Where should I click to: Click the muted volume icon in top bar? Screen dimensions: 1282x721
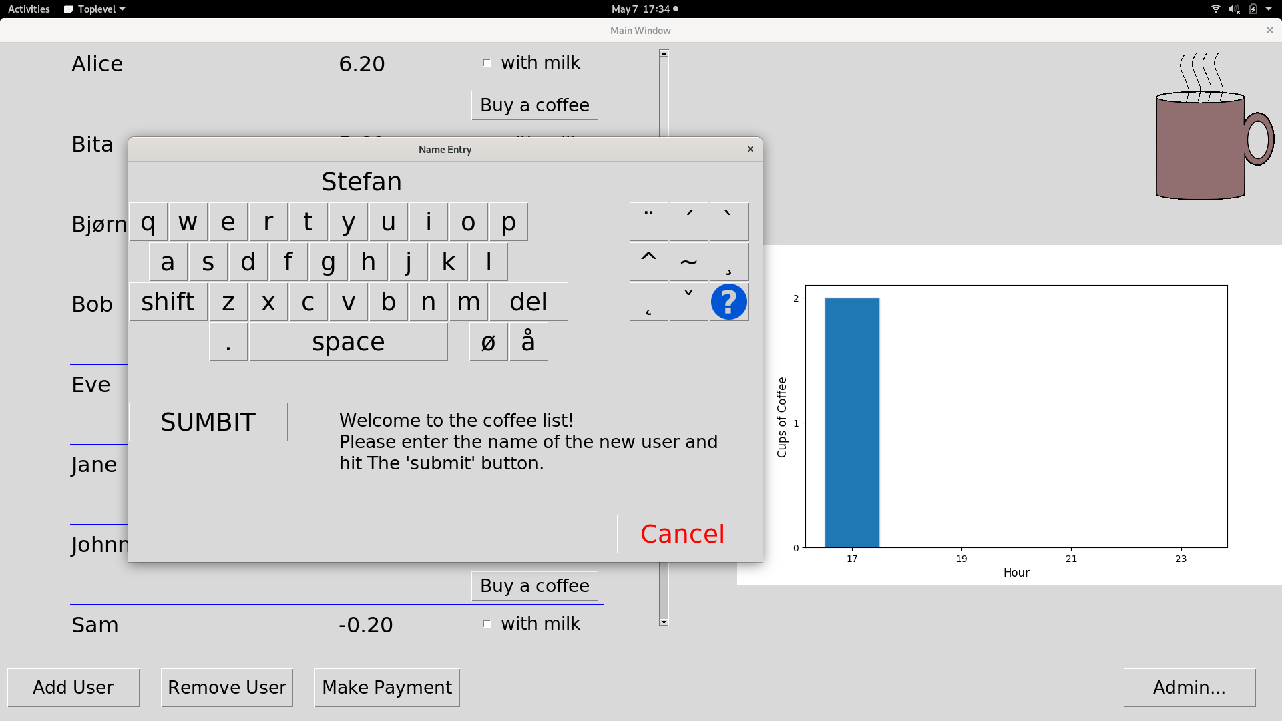click(x=1234, y=9)
